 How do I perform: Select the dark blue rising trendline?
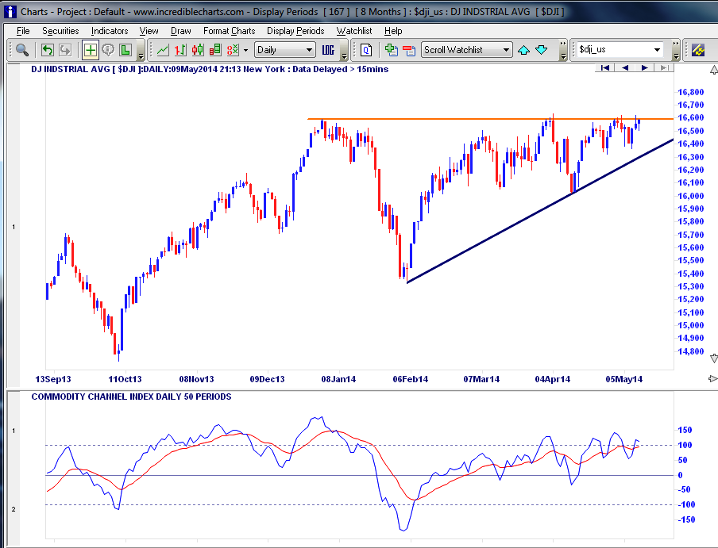(540, 211)
